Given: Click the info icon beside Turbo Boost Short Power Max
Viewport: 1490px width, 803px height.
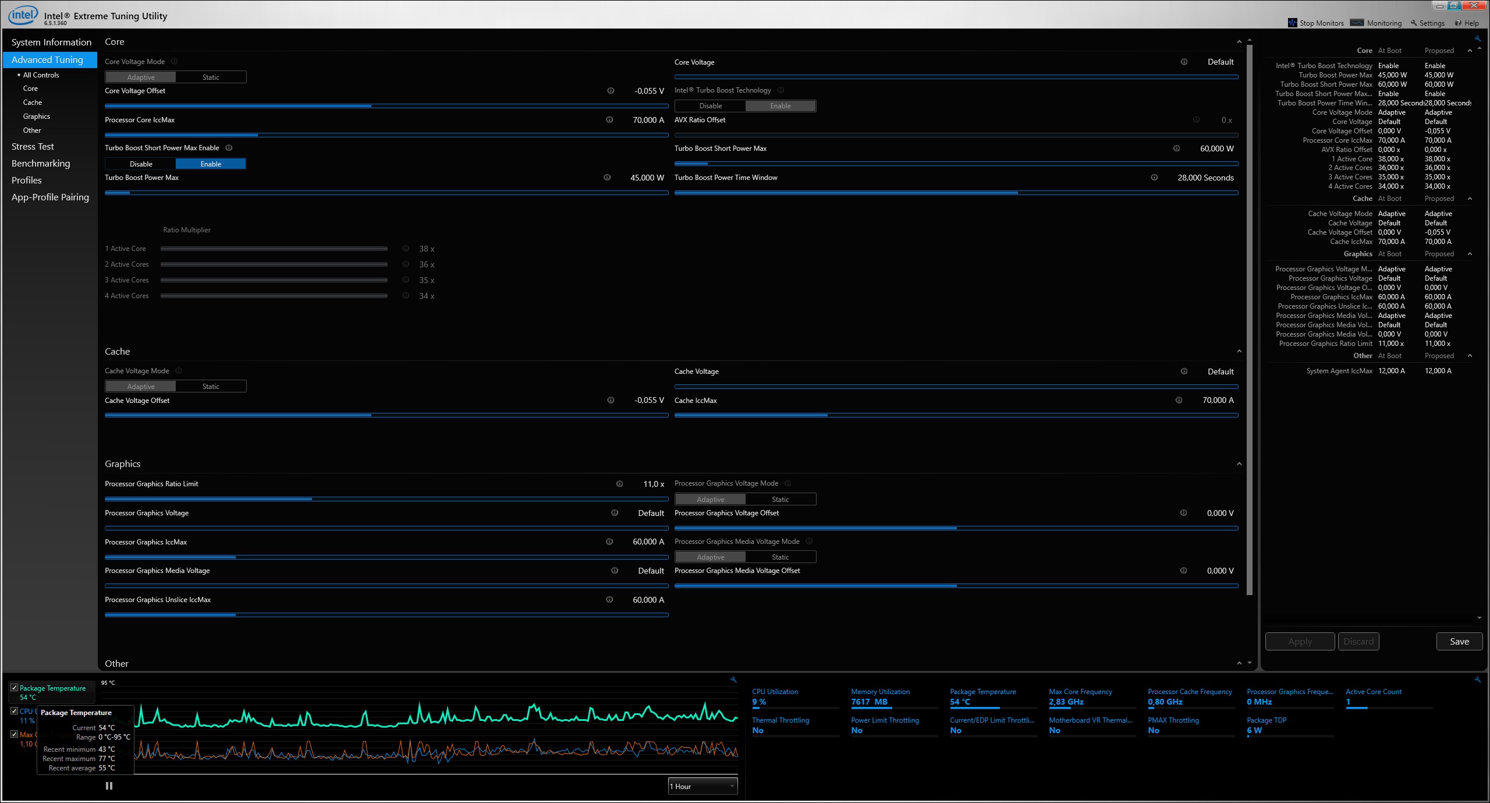Looking at the screenshot, I should [1176, 148].
